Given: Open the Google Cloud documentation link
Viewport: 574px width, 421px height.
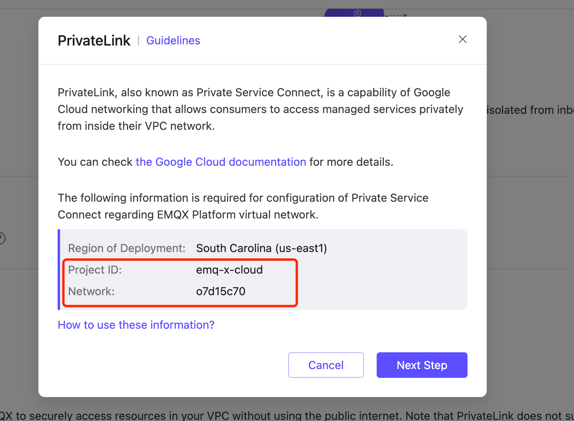Looking at the screenshot, I should (x=221, y=162).
